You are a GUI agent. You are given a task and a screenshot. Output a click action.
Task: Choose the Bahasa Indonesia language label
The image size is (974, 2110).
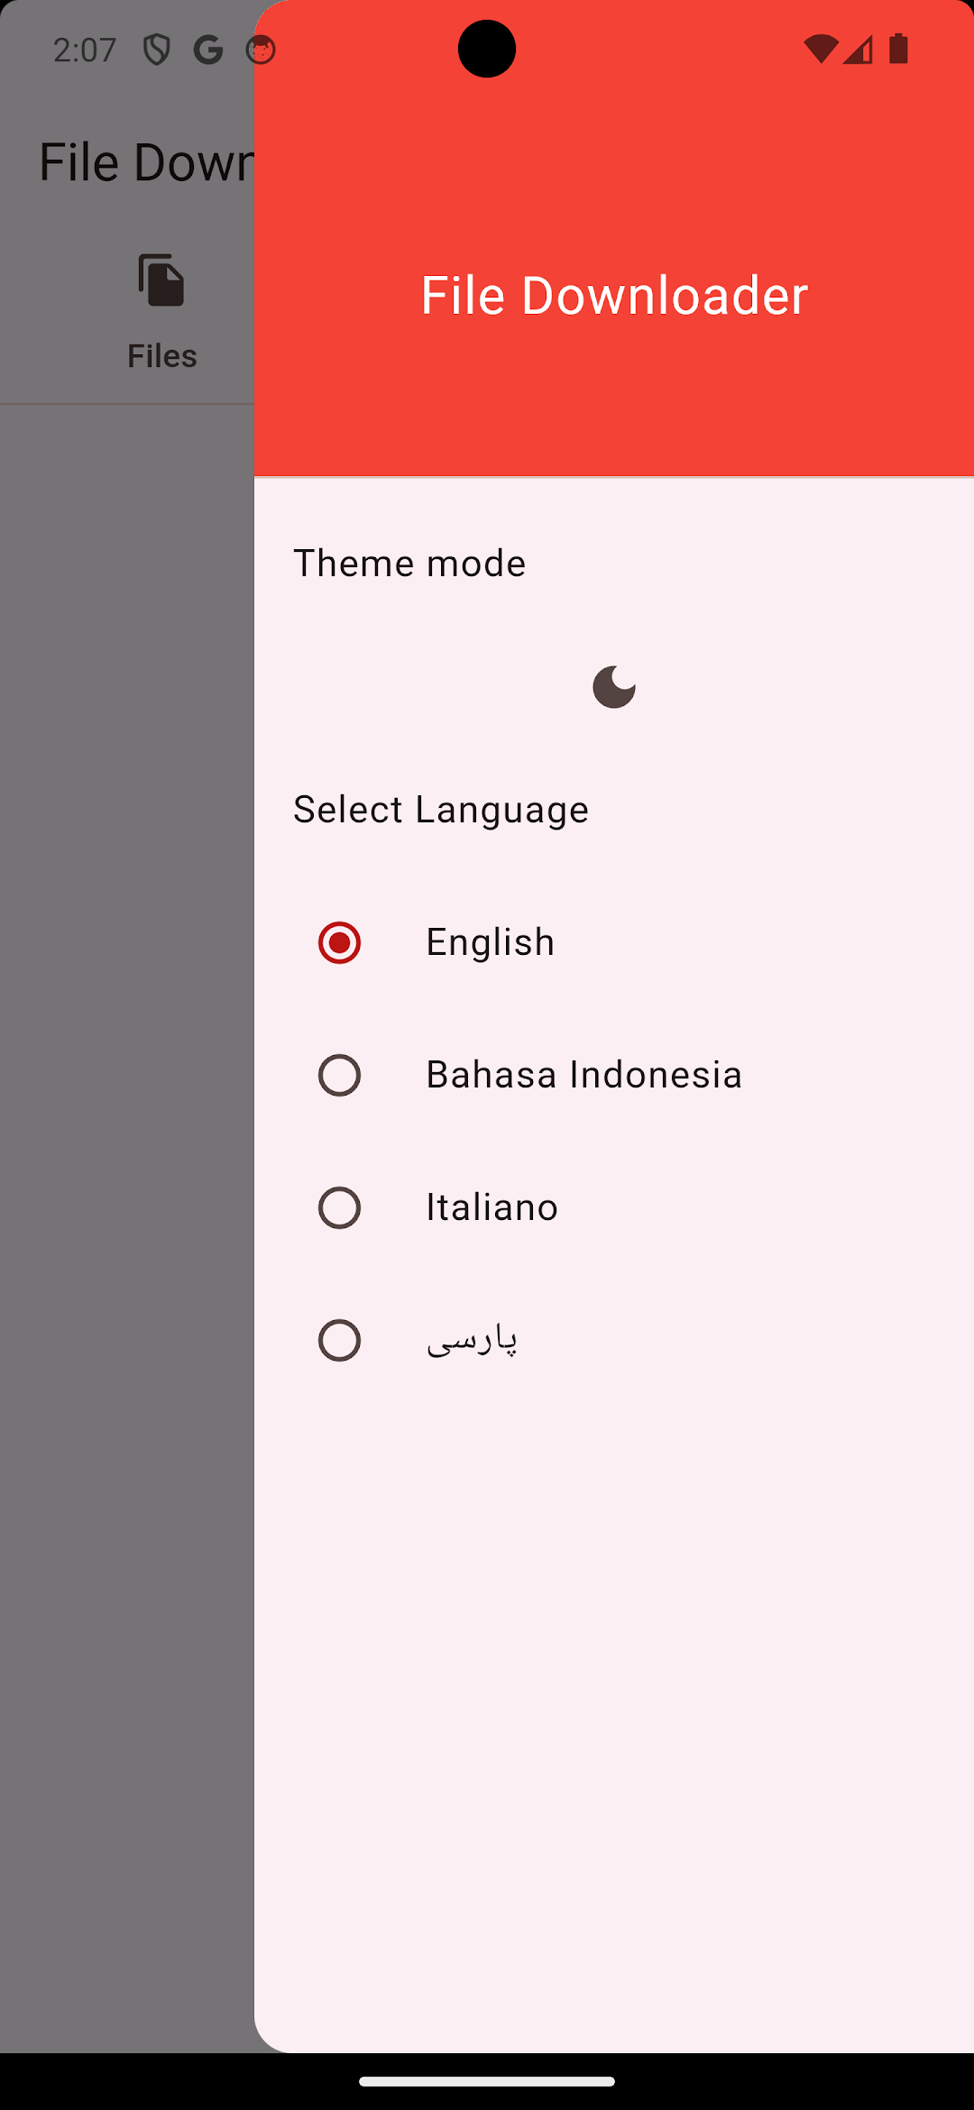click(584, 1075)
